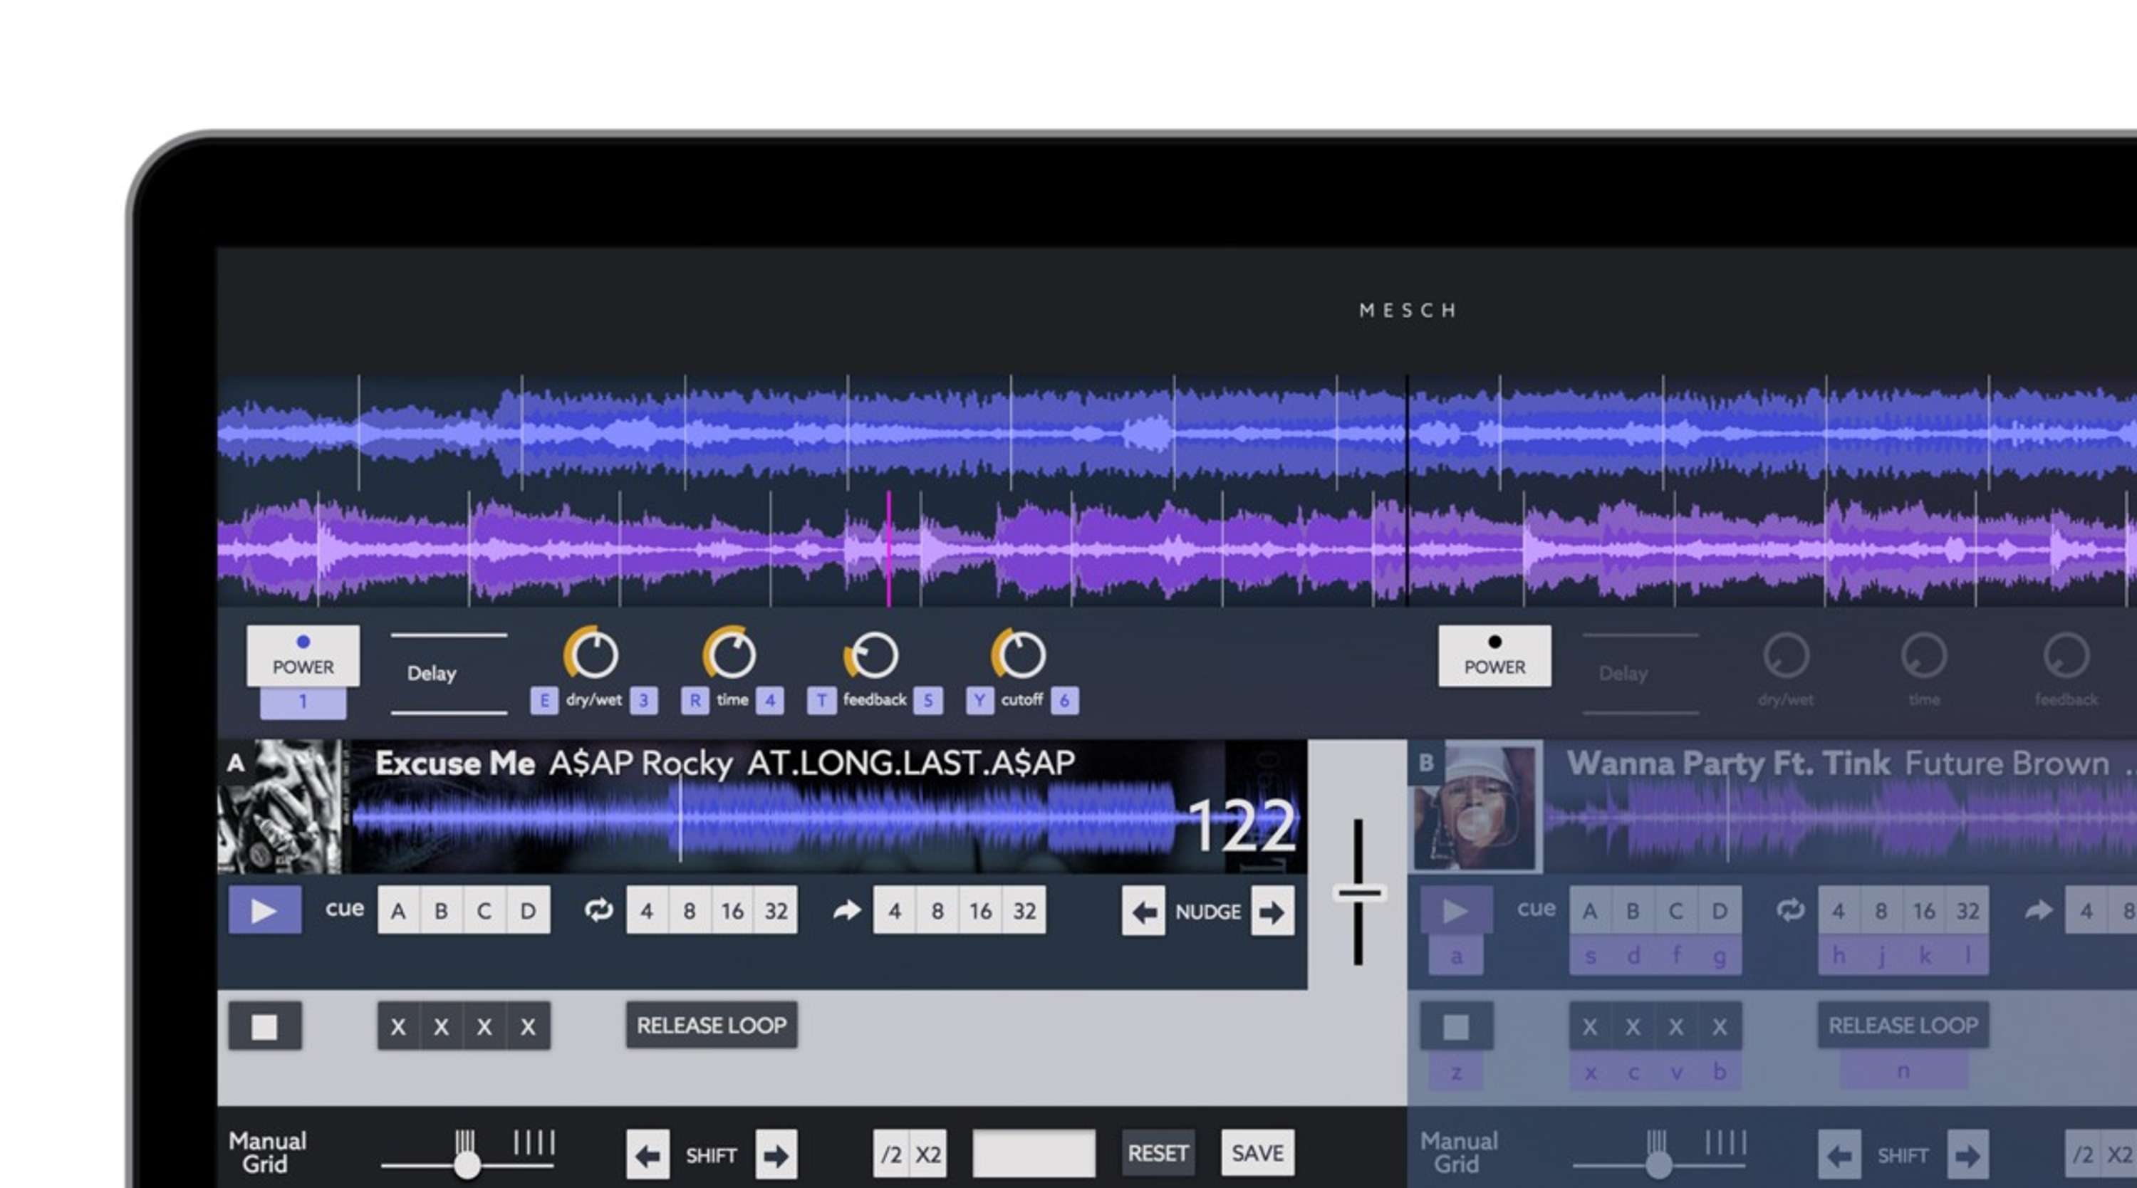Shift deck A grid right
This screenshot has width=2137, height=1188.
[x=776, y=1155]
